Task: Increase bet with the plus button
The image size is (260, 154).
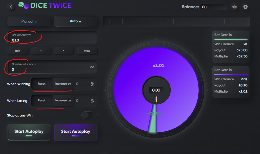Action: (64, 51)
